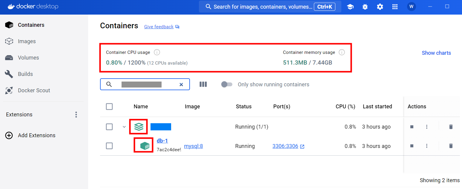Click the info icon beside Container memory usage

coord(342,52)
